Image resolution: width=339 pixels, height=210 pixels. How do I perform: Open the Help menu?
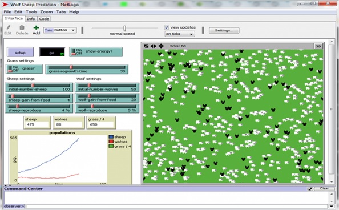click(74, 12)
